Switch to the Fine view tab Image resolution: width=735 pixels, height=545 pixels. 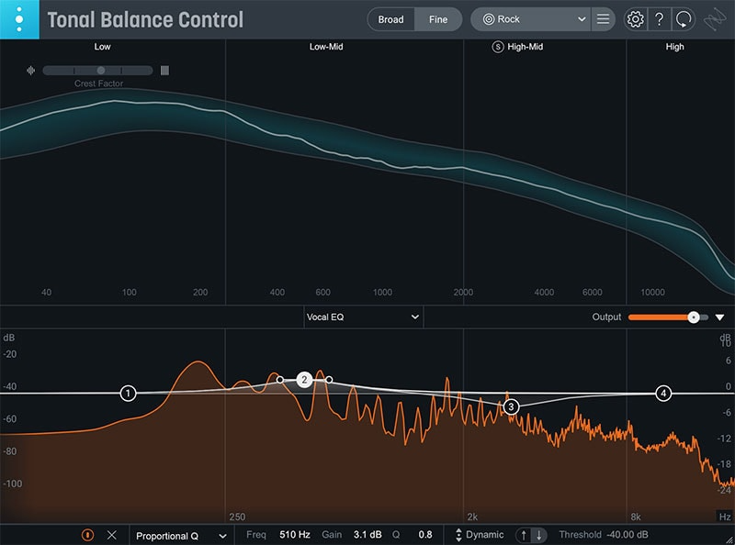438,19
